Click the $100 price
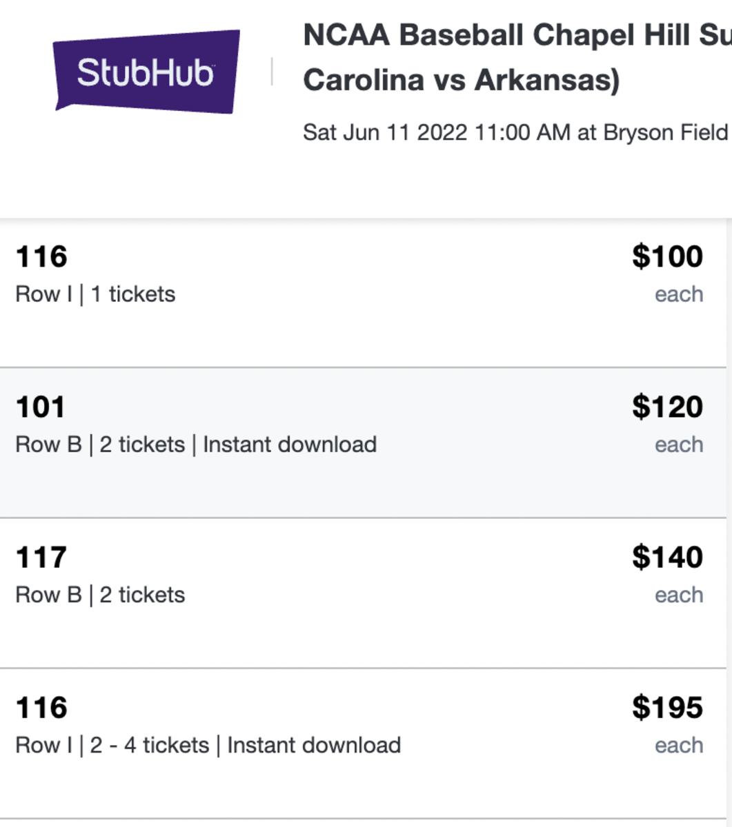732x827 pixels. point(667,256)
